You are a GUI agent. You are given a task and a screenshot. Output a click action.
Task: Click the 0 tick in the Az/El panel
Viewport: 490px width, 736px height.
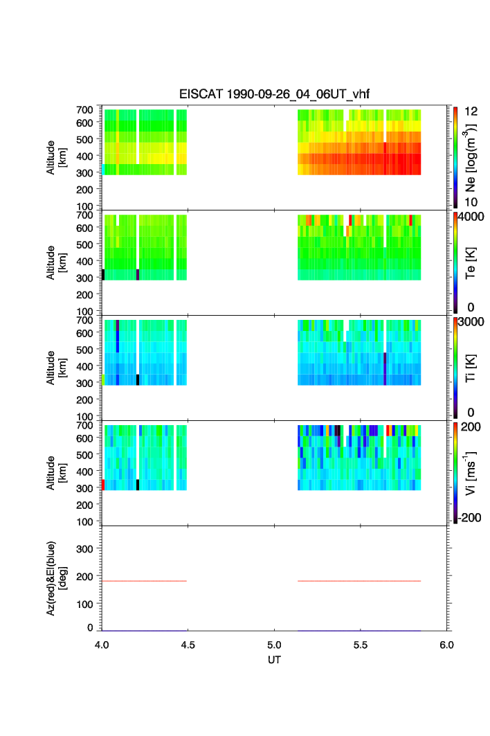[x=90, y=627]
